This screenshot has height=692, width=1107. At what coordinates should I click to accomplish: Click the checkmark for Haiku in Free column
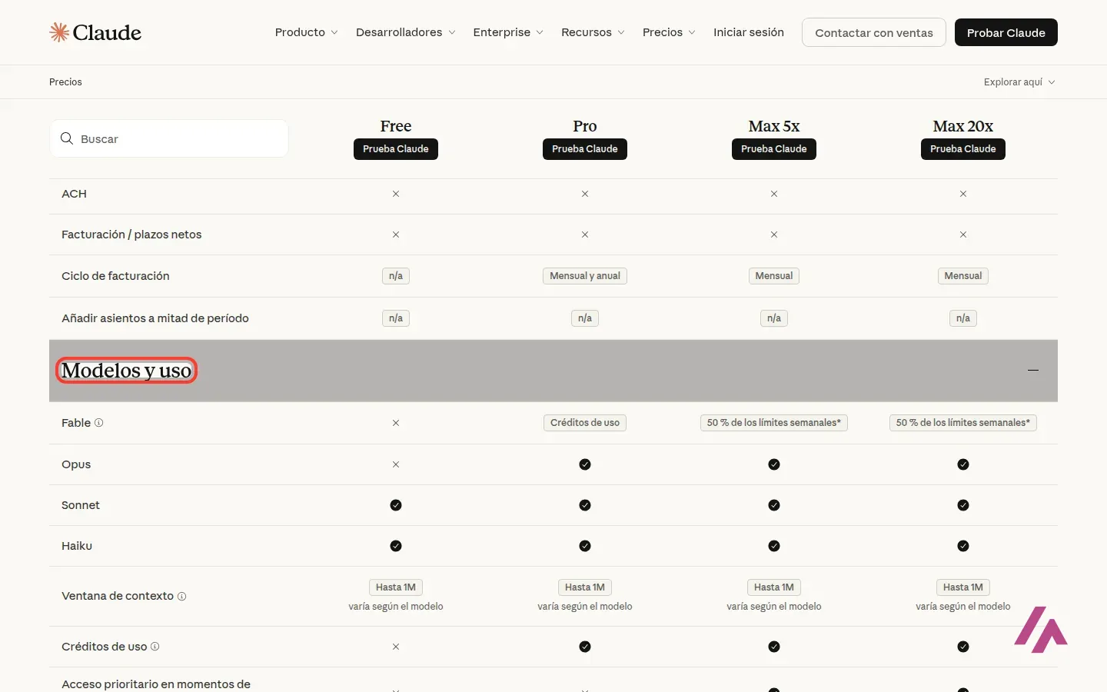(396, 546)
